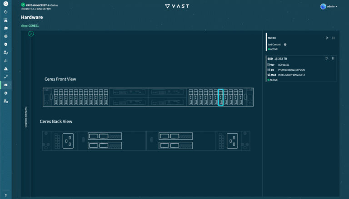Select the Hardware drive icon in the sidebar
The width and height of the screenshot is (349, 199).
point(6,85)
